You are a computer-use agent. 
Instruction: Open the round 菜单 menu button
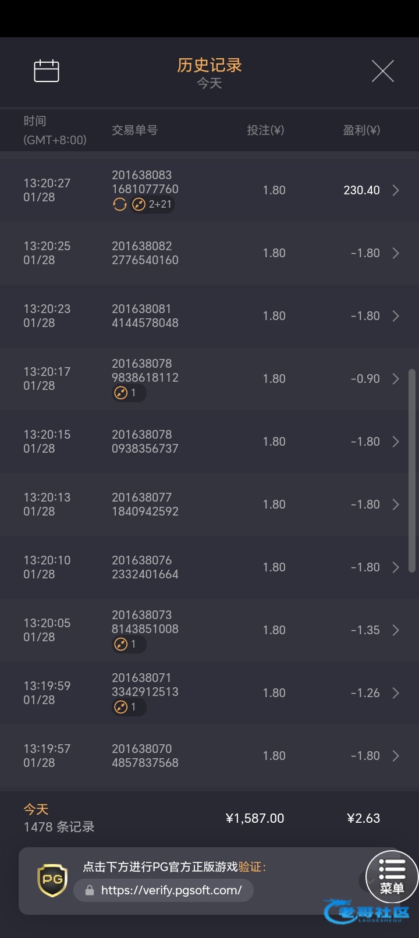[392, 877]
